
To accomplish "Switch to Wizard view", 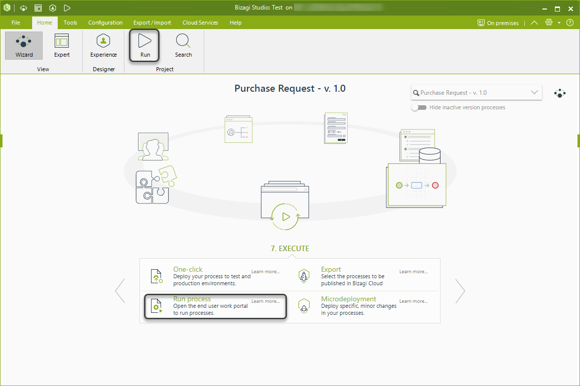I will tap(24, 46).
